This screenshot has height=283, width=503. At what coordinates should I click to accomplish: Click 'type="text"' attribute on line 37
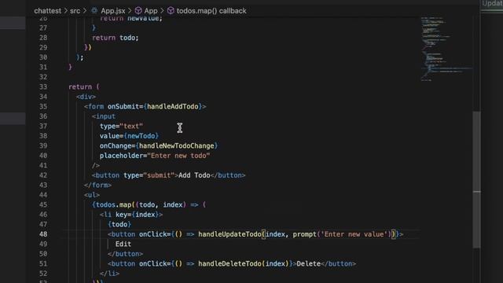pyautogui.click(x=121, y=126)
